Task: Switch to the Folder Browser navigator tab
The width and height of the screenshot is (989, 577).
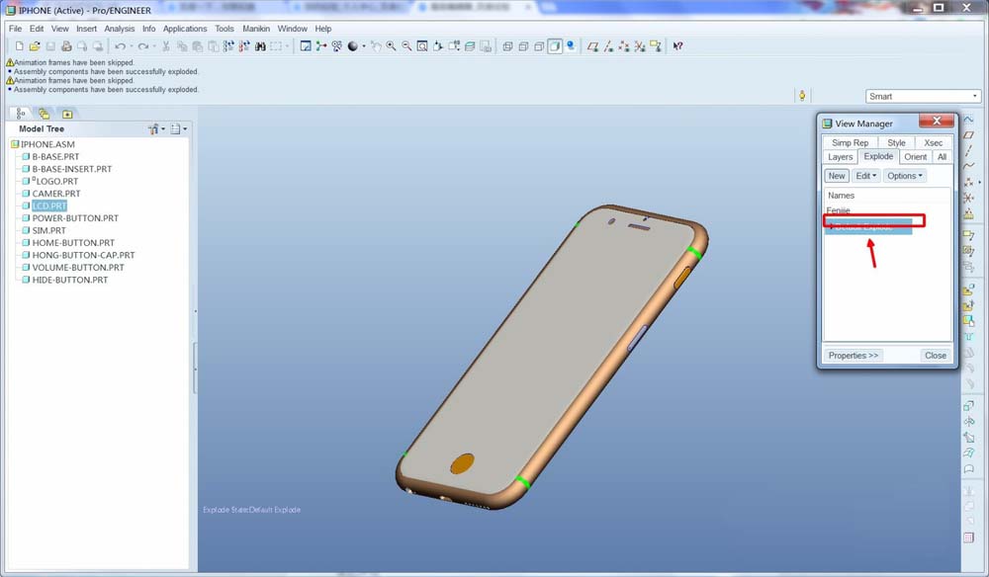Action: click(x=44, y=114)
